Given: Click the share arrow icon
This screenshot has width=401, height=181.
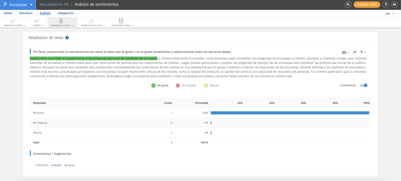Looking at the screenshot, I should tap(355, 52).
